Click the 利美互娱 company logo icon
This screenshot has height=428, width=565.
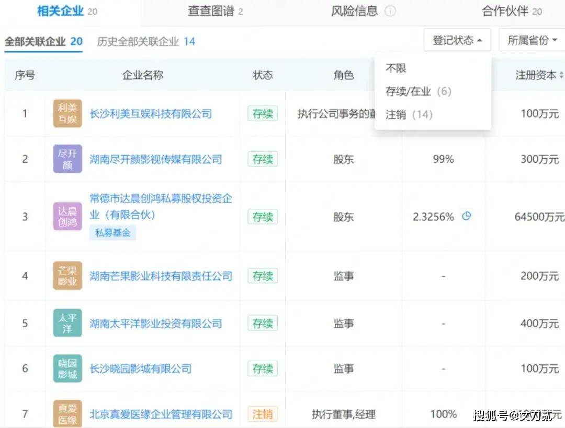coord(67,113)
